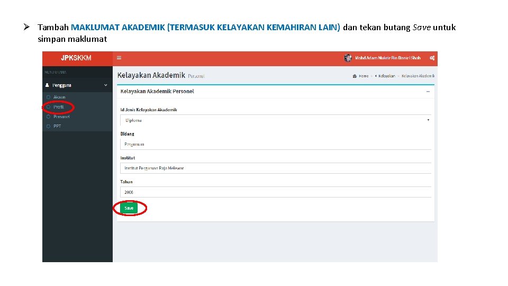Open the Mohd Adam Mukriz user menu

coord(388,58)
